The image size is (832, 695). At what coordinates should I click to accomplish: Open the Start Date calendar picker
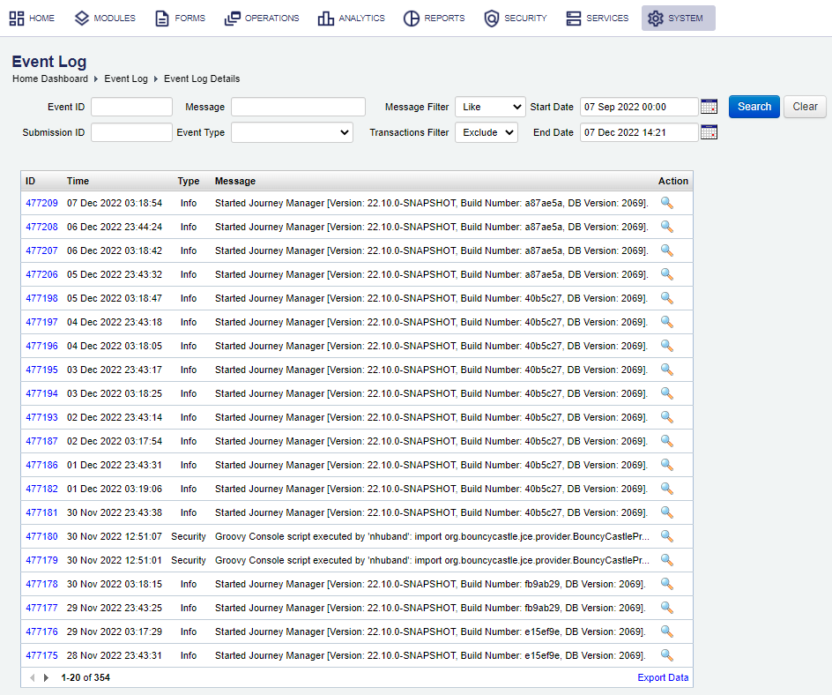[709, 107]
